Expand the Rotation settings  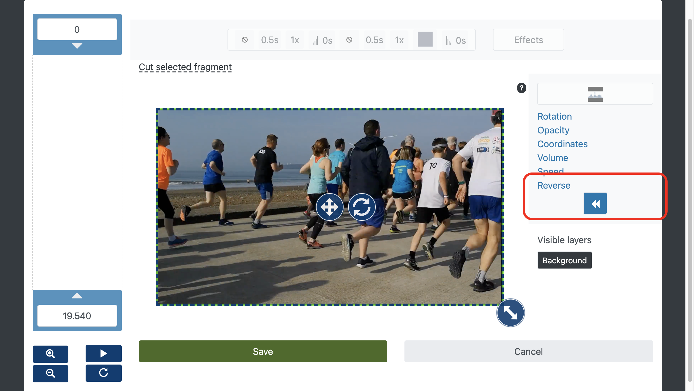[x=554, y=116]
